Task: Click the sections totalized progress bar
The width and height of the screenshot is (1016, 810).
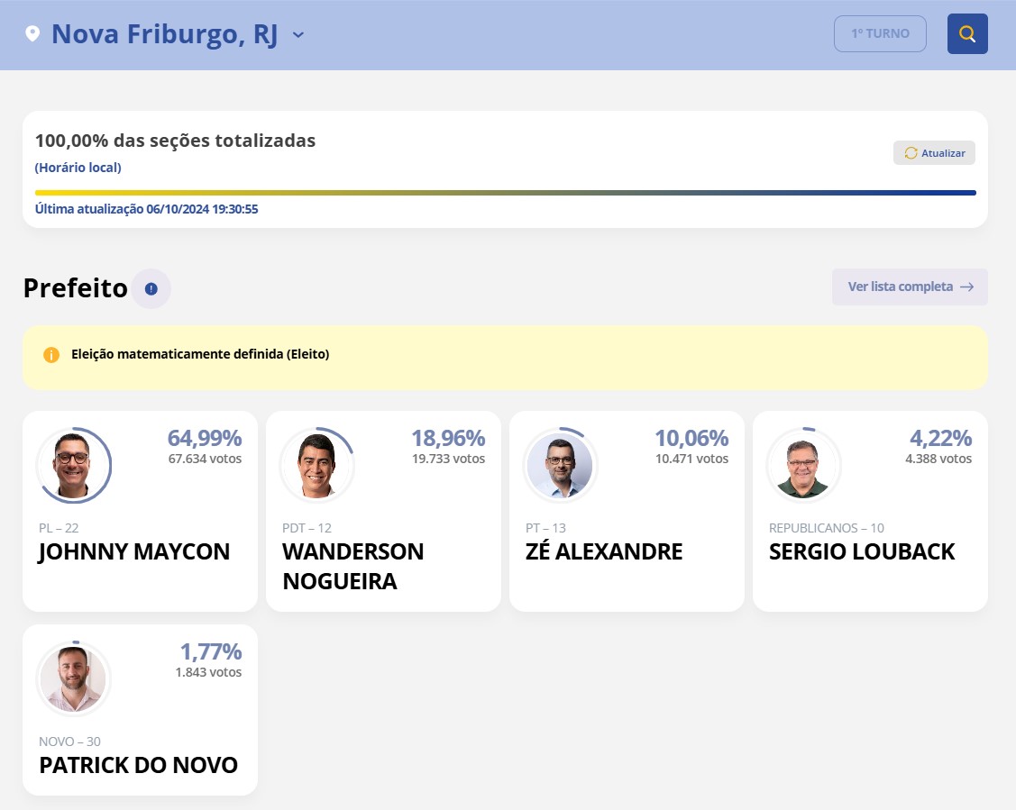Action: coord(505,192)
